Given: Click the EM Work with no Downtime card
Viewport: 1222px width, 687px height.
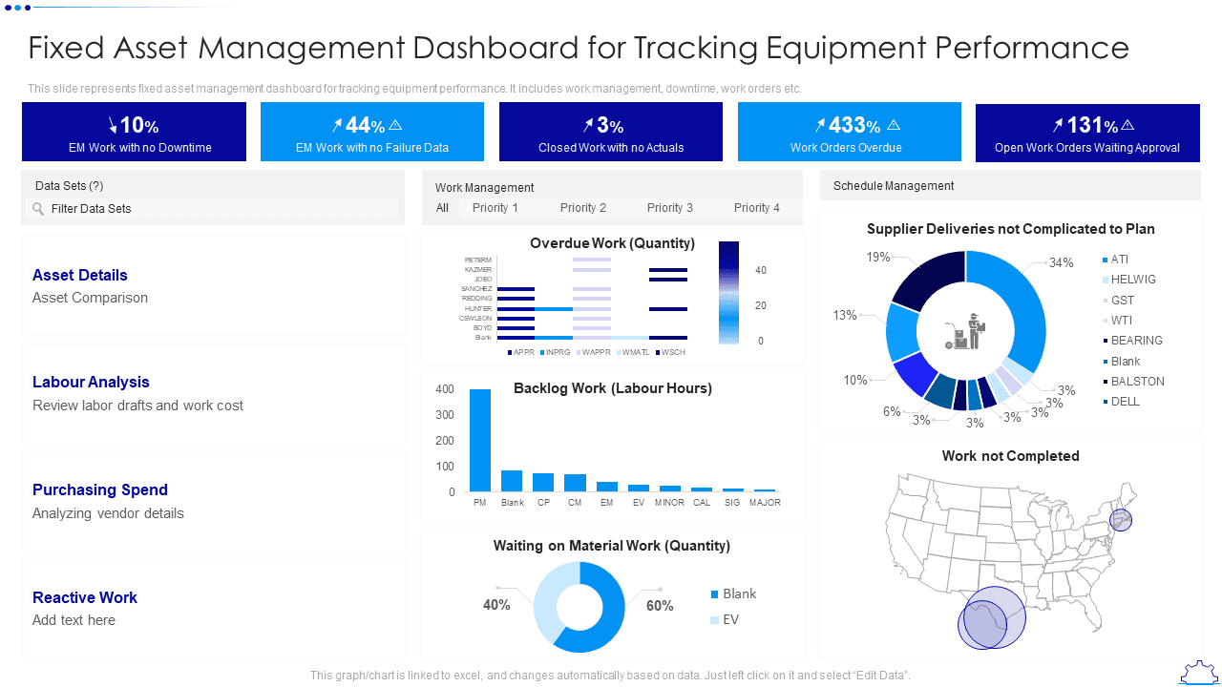Looking at the screenshot, I should click(x=134, y=132).
